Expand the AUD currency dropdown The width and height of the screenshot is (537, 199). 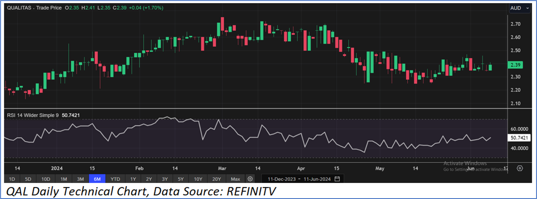click(518, 8)
